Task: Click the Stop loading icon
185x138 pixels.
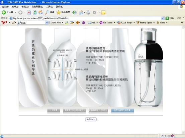Action: click(x=29, y=12)
